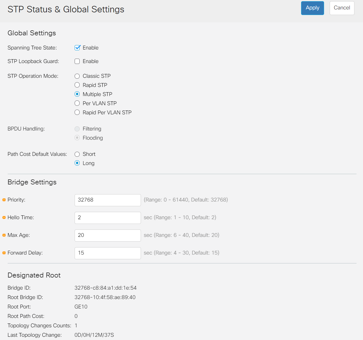Click the Forward Delay range hint text

(181, 253)
